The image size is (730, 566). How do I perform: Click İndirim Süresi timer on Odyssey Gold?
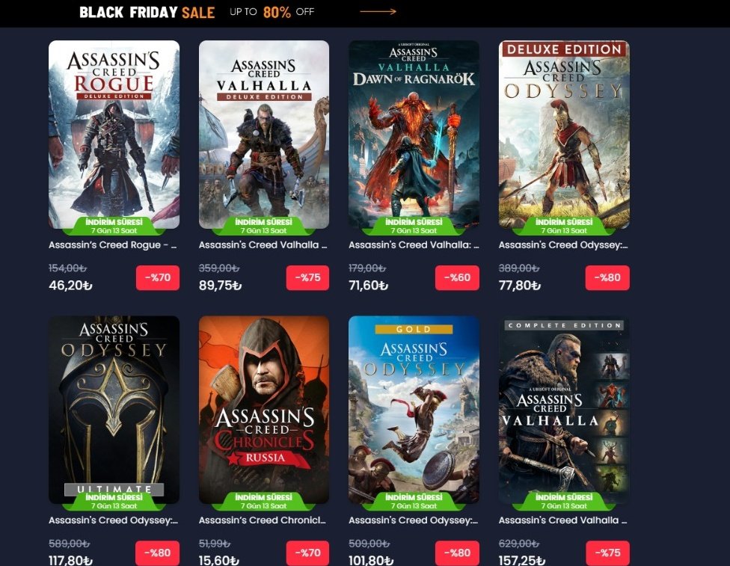414,501
